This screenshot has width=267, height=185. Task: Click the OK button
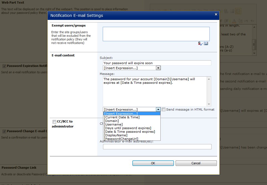pyautogui.click(x=153, y=163)
